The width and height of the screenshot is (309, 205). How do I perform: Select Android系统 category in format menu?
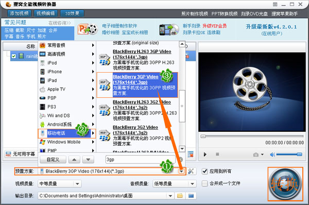click(x=67, y=124)
